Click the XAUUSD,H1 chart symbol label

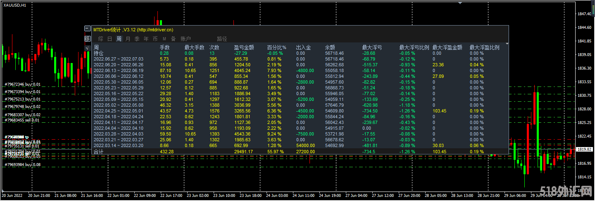[14, 5]
